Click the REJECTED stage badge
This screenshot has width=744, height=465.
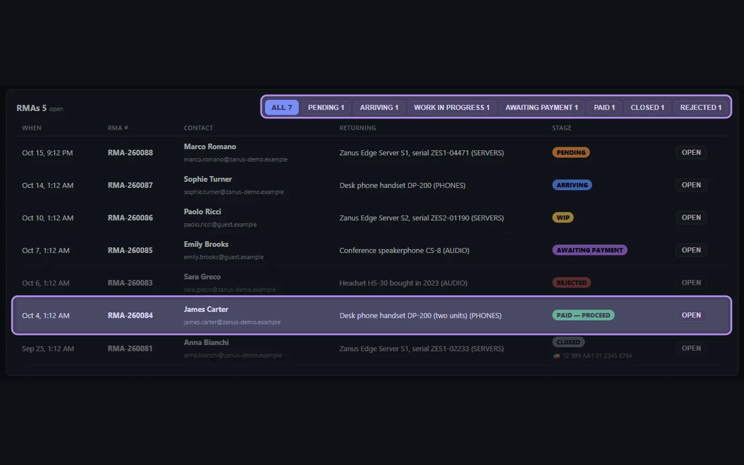pyautogui.click(x=571, y=283)
